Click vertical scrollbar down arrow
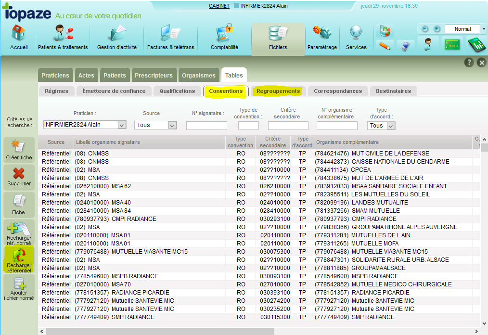488x335 pixels. (484, 323)
